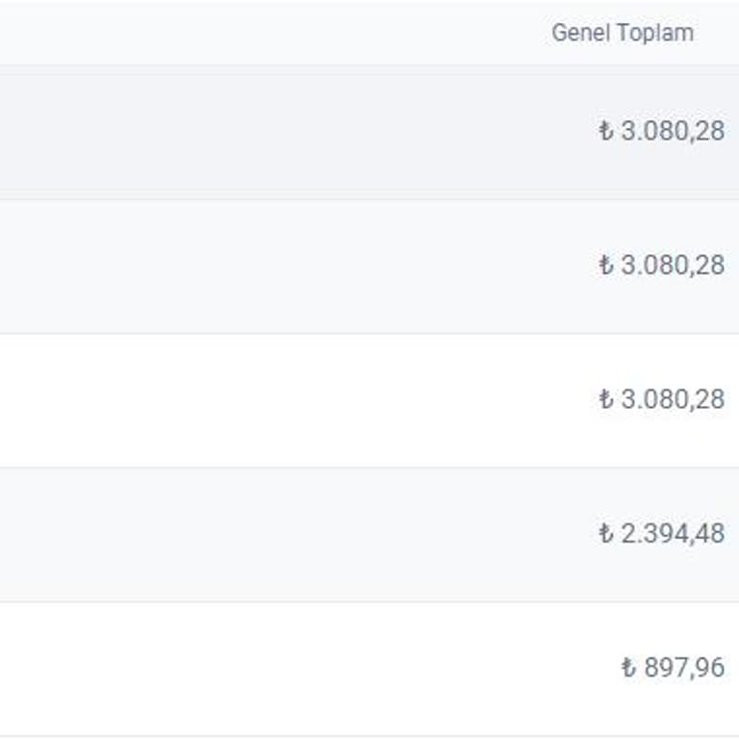Screen dimensions: 739x739
Task: Click the word Toplam in the header
Action: point(654,33)
